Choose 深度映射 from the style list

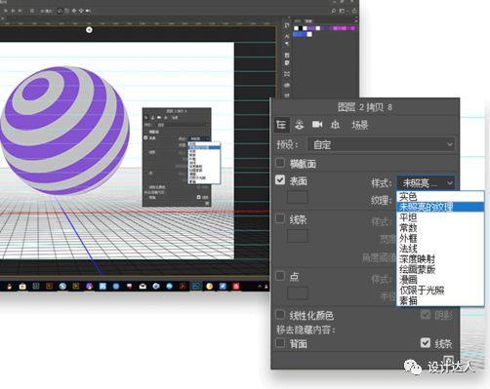tap(440, 259)
